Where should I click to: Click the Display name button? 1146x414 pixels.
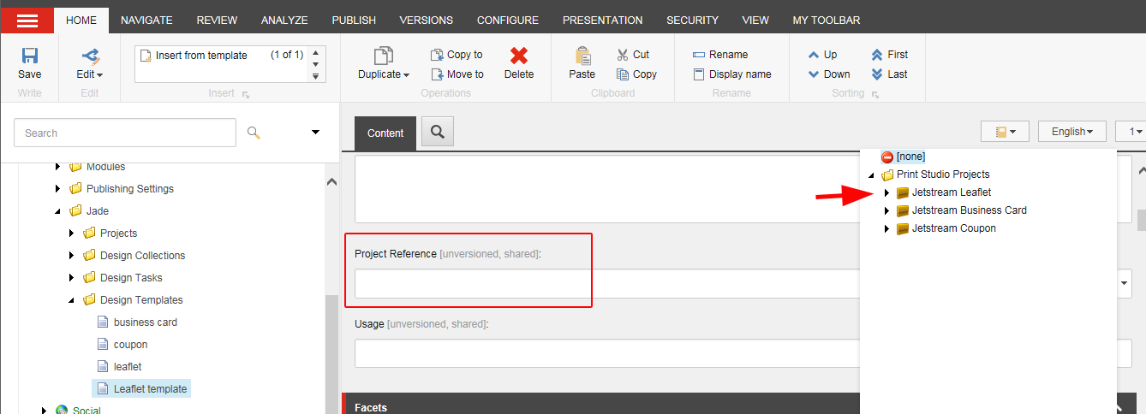coord(731,74)
